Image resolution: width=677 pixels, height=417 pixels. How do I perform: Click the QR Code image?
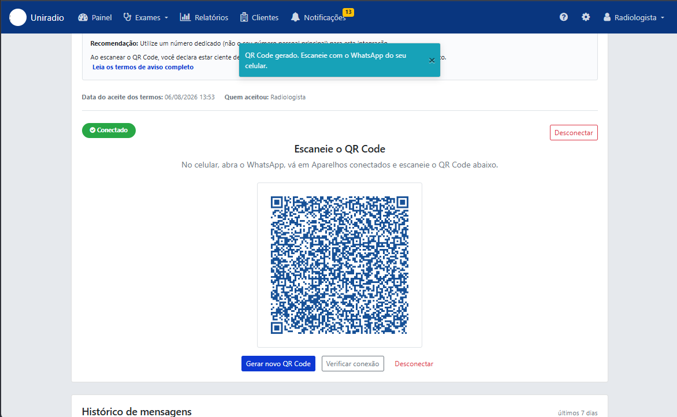(x=339, y=265)
